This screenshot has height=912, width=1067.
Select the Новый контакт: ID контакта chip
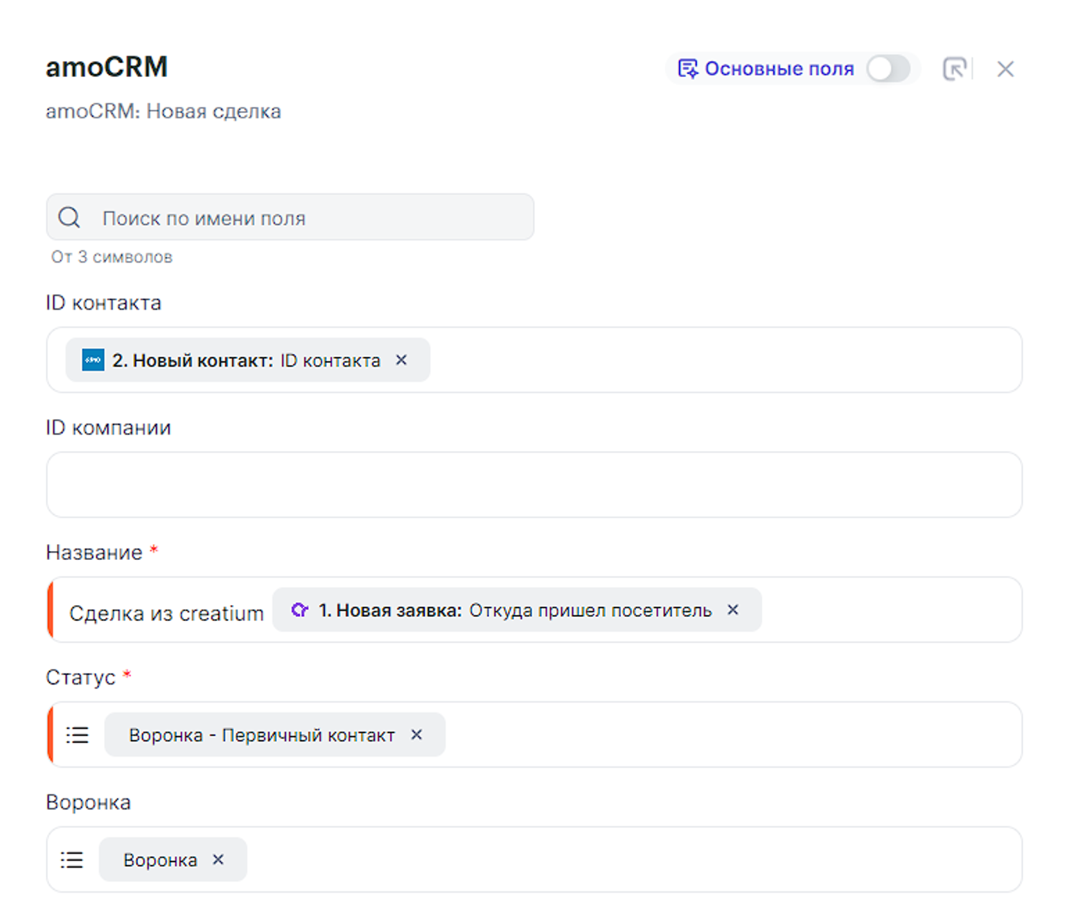coord(246,360)
